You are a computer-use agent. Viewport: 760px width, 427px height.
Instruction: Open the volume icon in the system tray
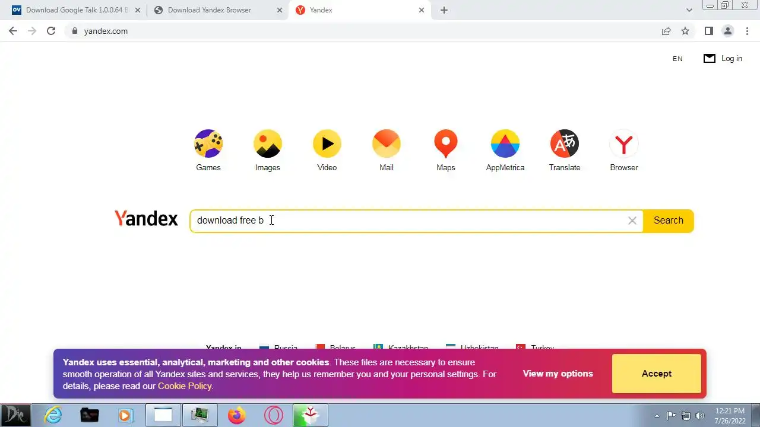[700, 416]
